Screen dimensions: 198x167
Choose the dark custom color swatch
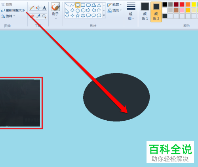pyautogui.click(x=165, y=16)
